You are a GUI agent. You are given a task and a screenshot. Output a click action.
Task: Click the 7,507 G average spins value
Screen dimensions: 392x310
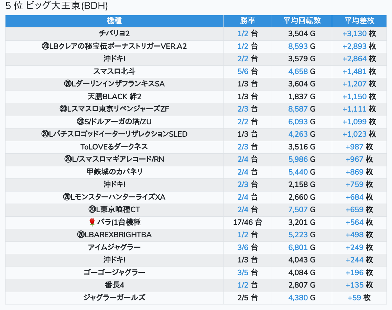click(x=302, y=209)
